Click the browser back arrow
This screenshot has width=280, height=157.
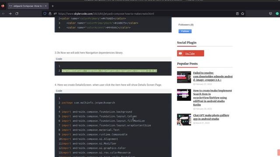pos(3,14)
